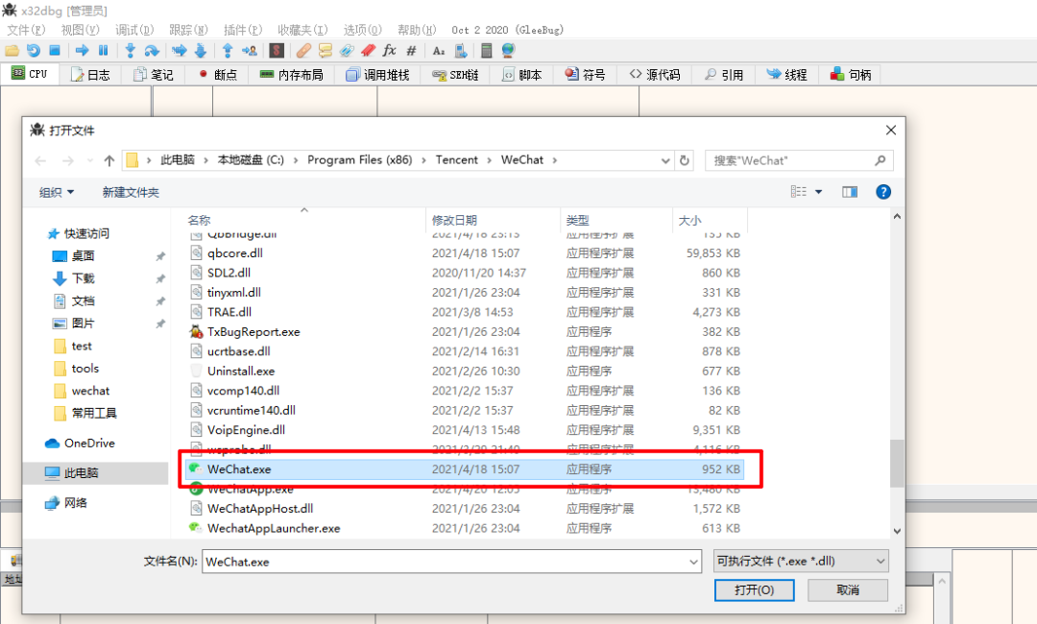
Task: Expand the chevron after Tencent in path
Action: (x=490, y=160)
